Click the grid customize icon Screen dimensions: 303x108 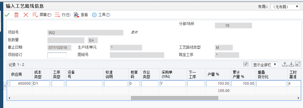click(246, 64)
